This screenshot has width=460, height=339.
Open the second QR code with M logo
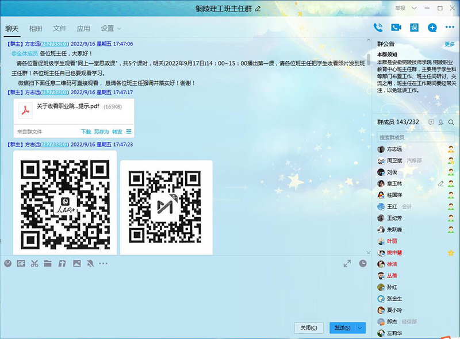click(x=166, y=207)
